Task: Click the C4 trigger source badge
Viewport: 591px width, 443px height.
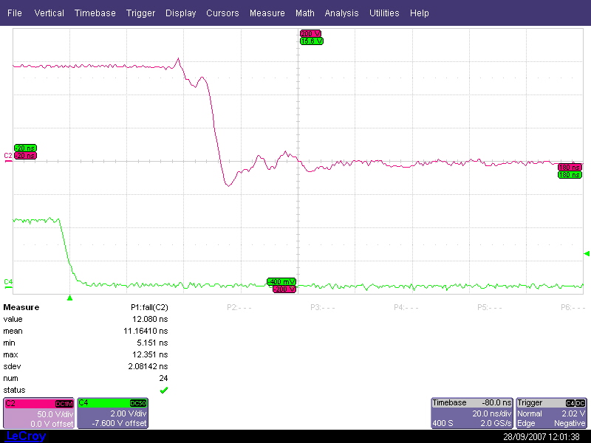Action: tap(570, 403)
